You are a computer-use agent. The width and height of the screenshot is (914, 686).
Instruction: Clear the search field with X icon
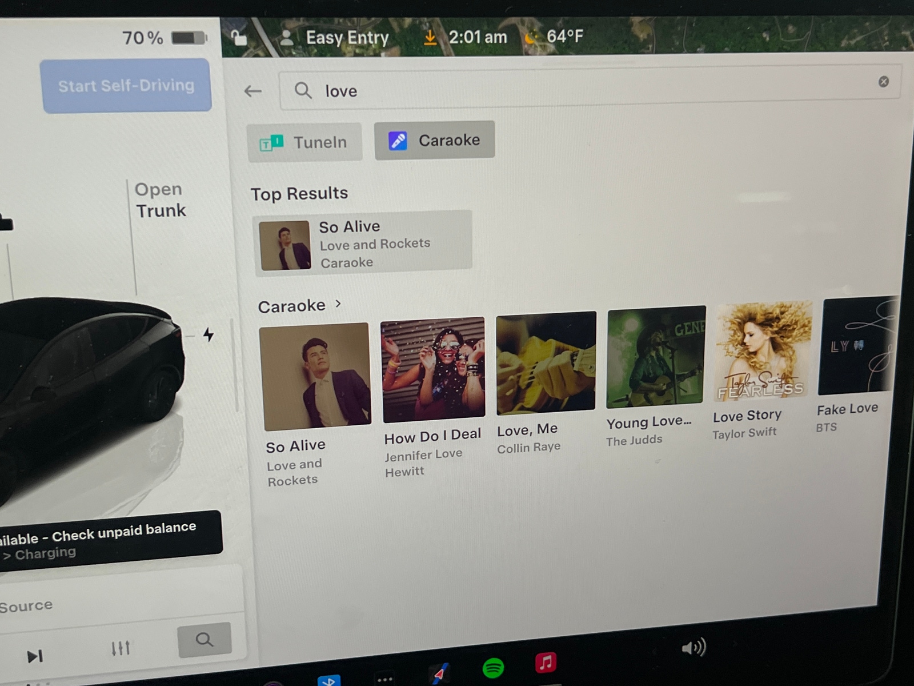pyautogui.click(x=883, y=82)
